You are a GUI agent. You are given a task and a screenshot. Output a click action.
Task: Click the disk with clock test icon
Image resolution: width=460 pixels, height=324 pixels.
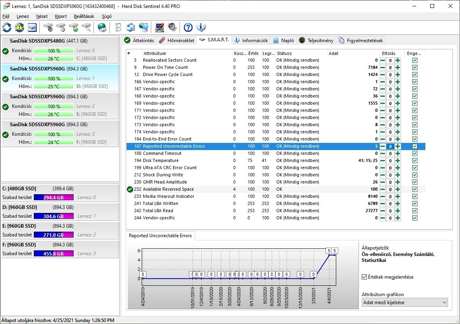(x=61, y=27)
